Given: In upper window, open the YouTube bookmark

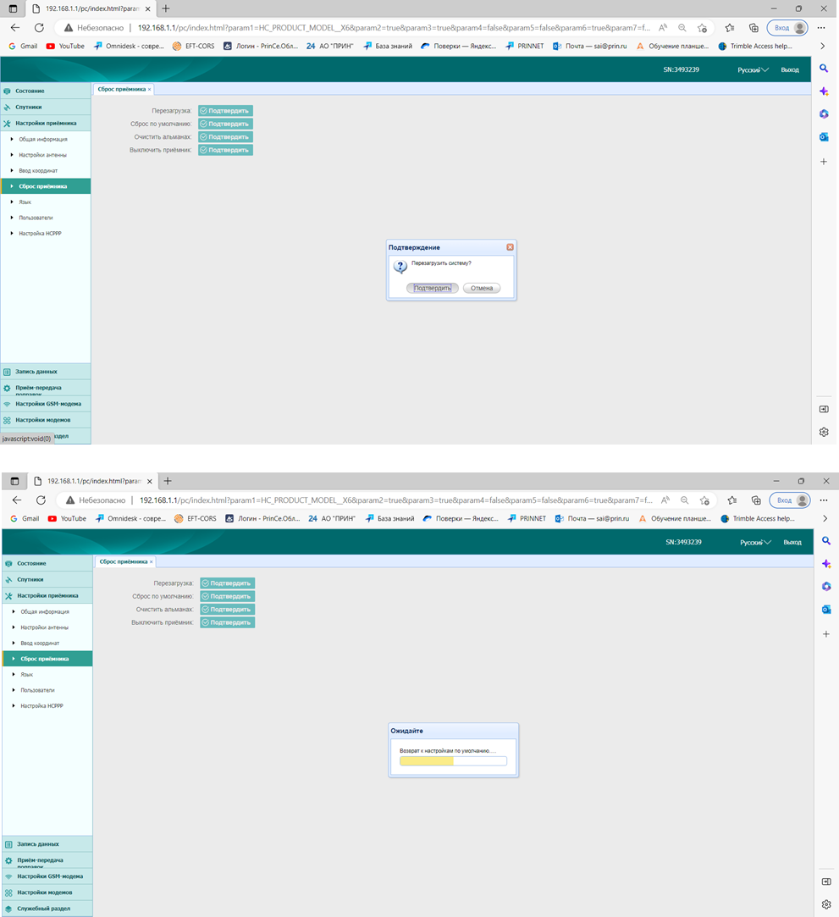Looking at the screenshot, I should (65, 47).
